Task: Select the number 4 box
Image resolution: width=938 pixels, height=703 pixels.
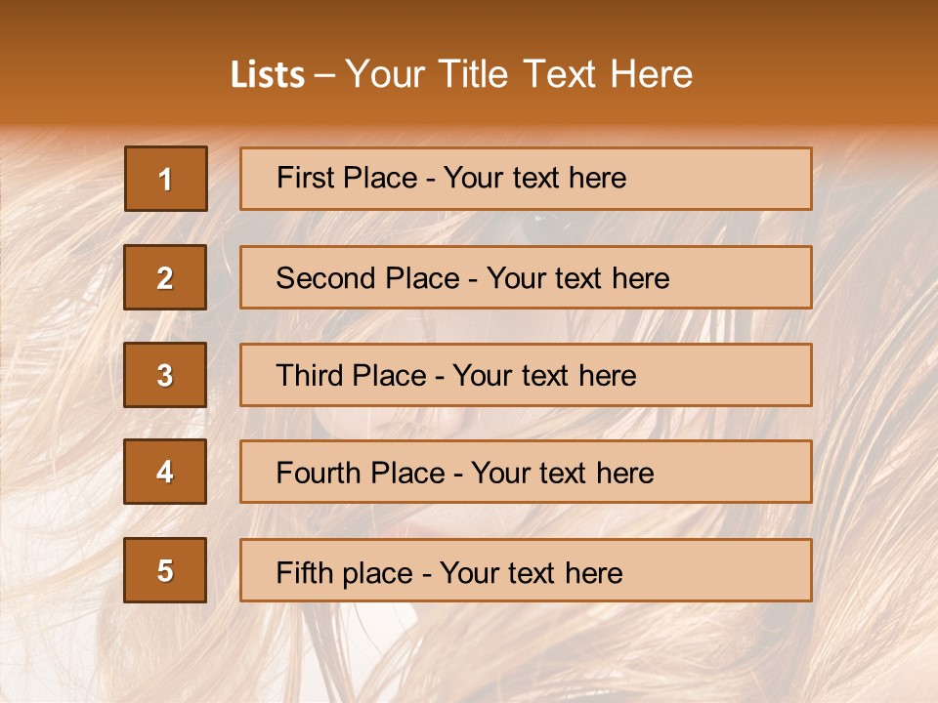Action: click(165, 472)
